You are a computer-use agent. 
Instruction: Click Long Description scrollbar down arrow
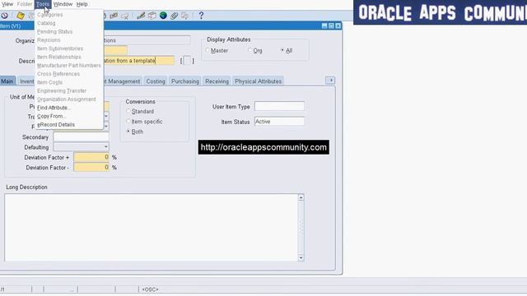301,257
